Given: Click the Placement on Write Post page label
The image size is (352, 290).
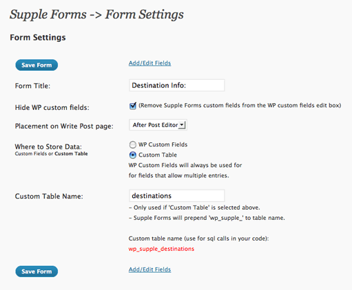Looking at the screenshot, I should pyautogui.click(x=64, y=126).
